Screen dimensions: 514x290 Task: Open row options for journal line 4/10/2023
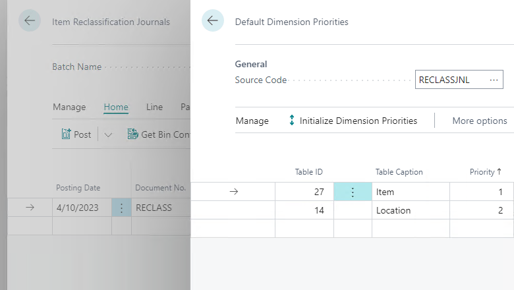[121, 208]
